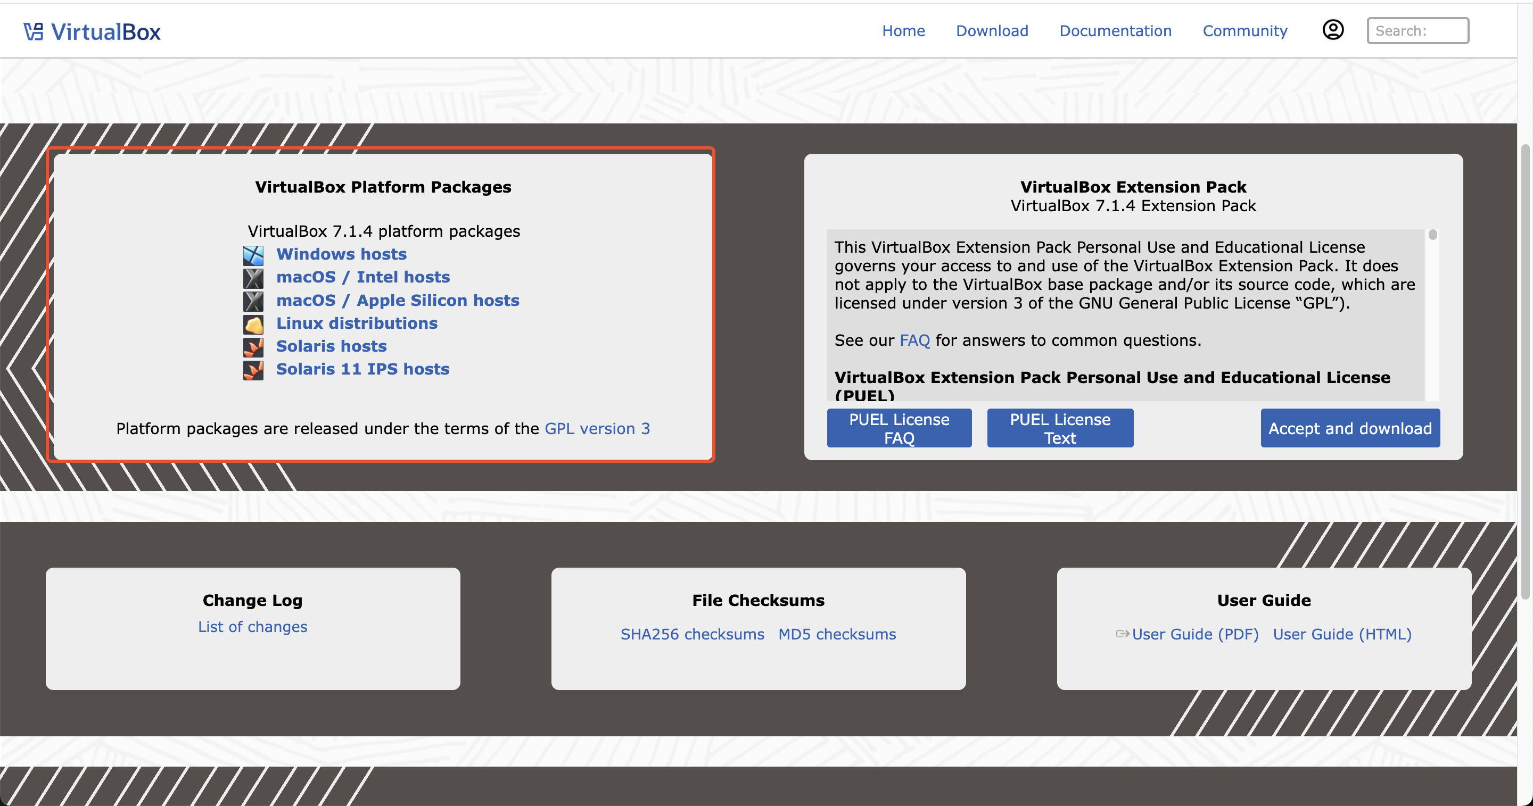
Task: Click the VirtualBox 7.1.4 Extension Pack subtitle
Action: click(x=1133, y=206)
